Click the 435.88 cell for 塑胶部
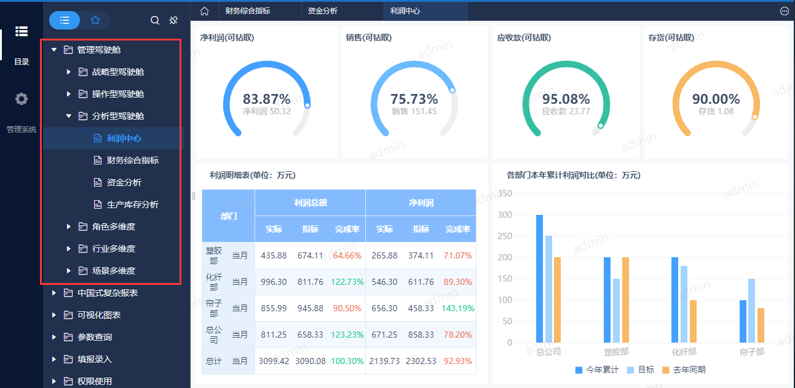 [274, 255]
